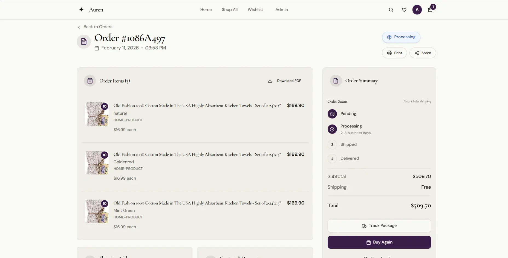This screenshot has height=258, width=508.
Task: Open the natural kitchen towels thumbnail
Action: tap(97, 114)
